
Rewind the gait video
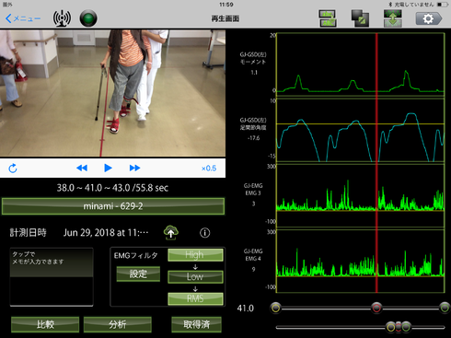[x=82, y=168]
